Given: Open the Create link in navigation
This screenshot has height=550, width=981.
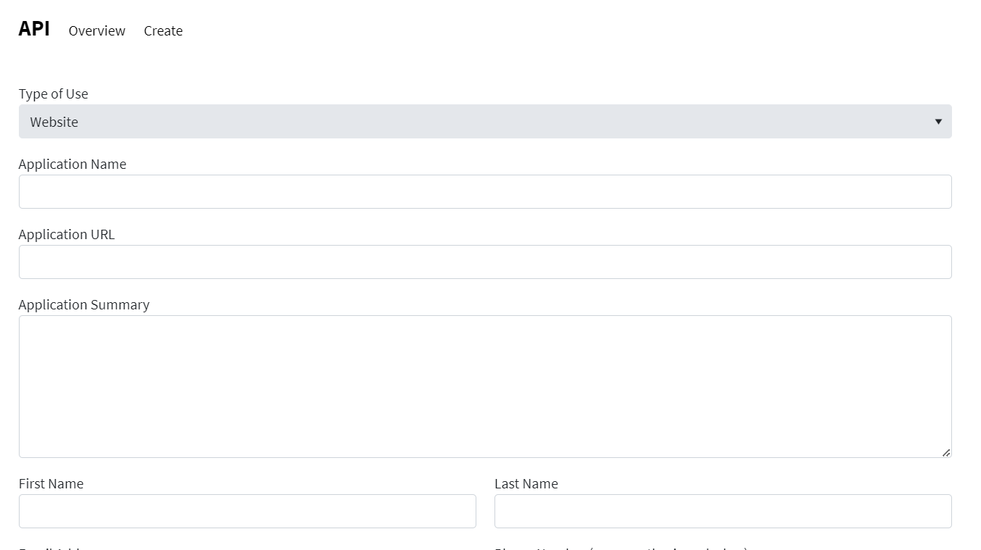Looking at the screenshot, I should click(x=163, y=31).
